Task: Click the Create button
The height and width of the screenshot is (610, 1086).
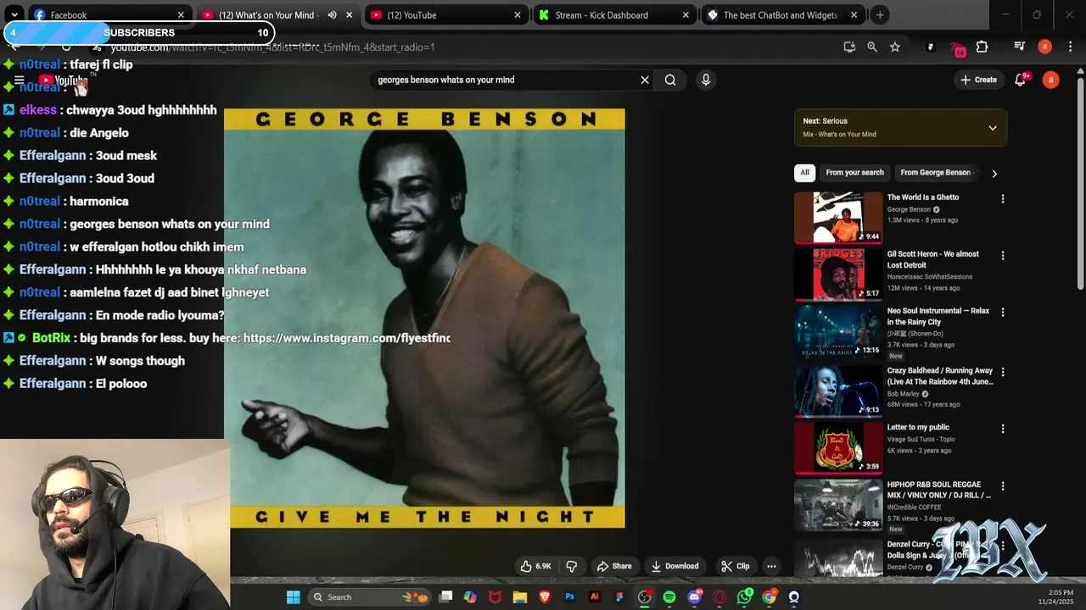Action: coord(978,80)
